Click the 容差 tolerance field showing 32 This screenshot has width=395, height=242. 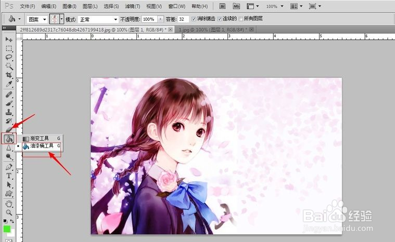click(183, 19)
